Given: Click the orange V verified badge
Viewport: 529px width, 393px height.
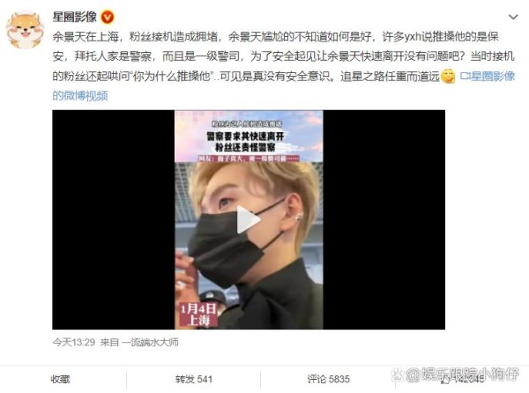Looking at the screenshot, I should coord(108,17).
